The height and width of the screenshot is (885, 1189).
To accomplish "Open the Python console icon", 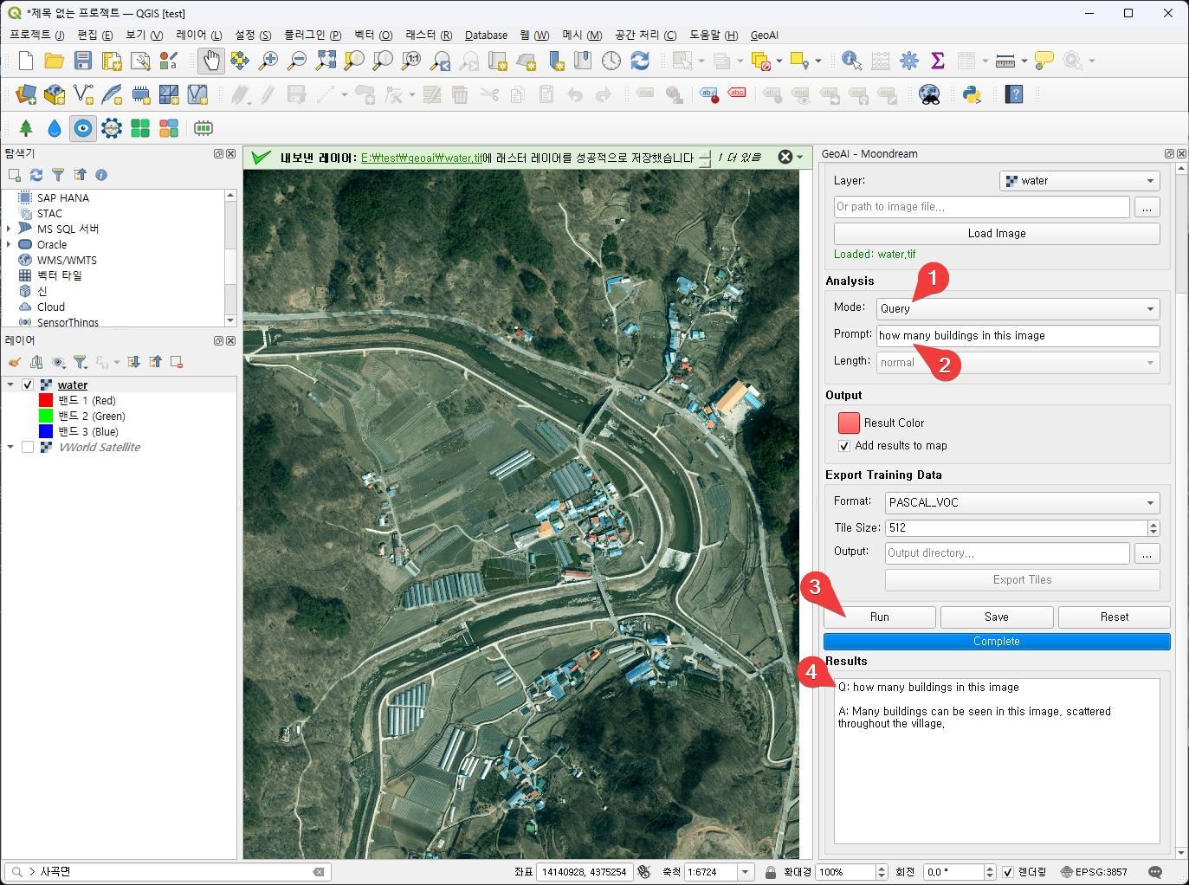I will coord(972,94).
